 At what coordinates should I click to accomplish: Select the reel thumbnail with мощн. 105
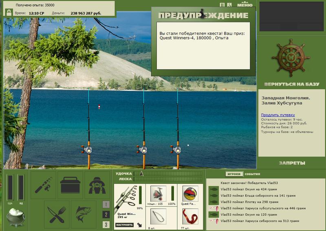coord(158,194)
